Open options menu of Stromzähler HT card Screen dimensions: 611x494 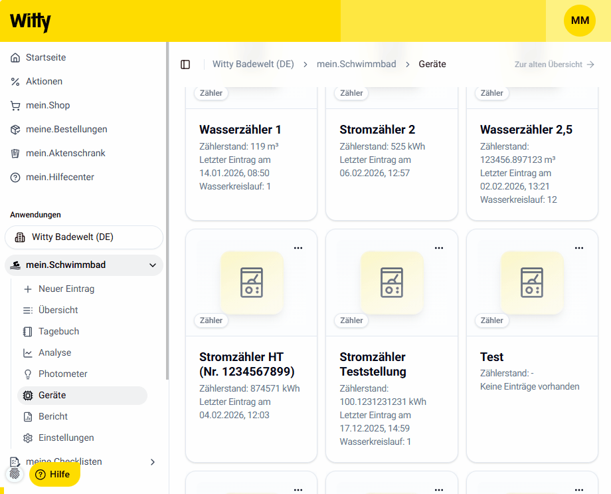click(x=298, y=248)
